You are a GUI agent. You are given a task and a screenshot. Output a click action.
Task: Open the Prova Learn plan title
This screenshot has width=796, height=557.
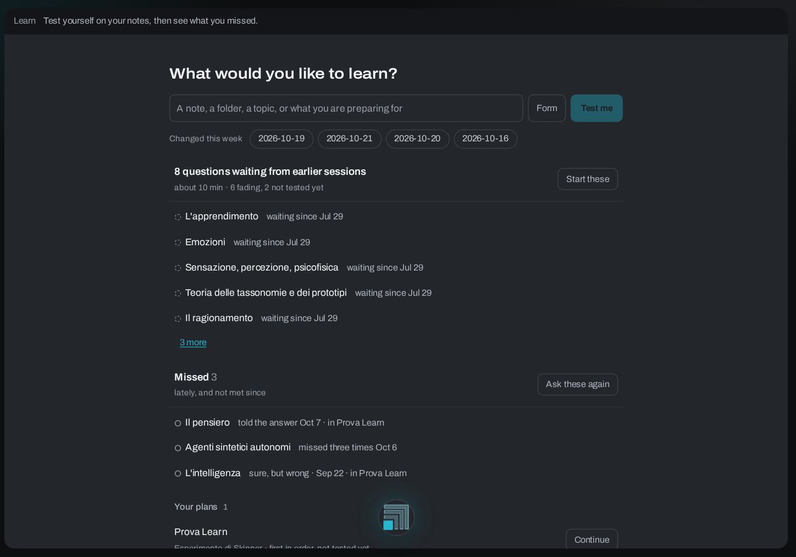click(201, 532)
